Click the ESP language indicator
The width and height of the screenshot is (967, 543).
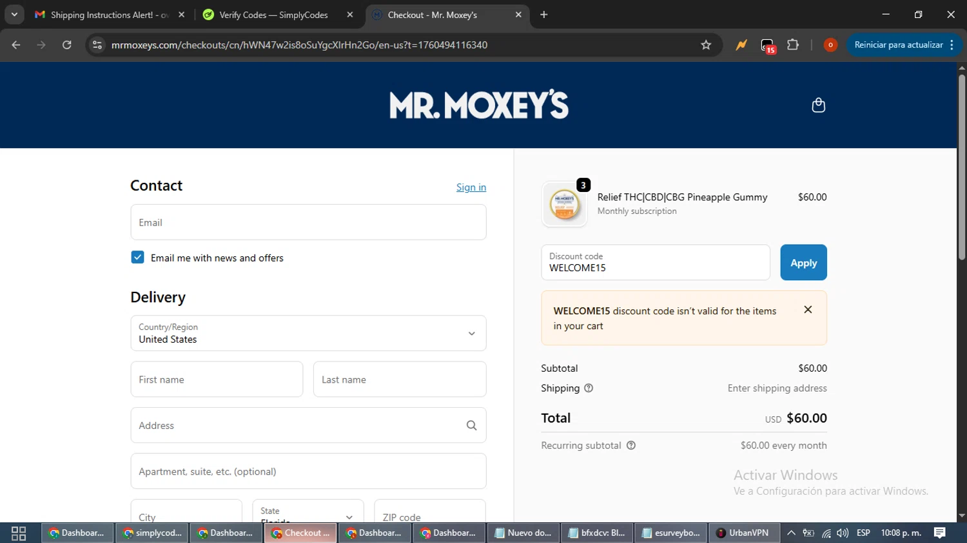[x=863, y=533]
